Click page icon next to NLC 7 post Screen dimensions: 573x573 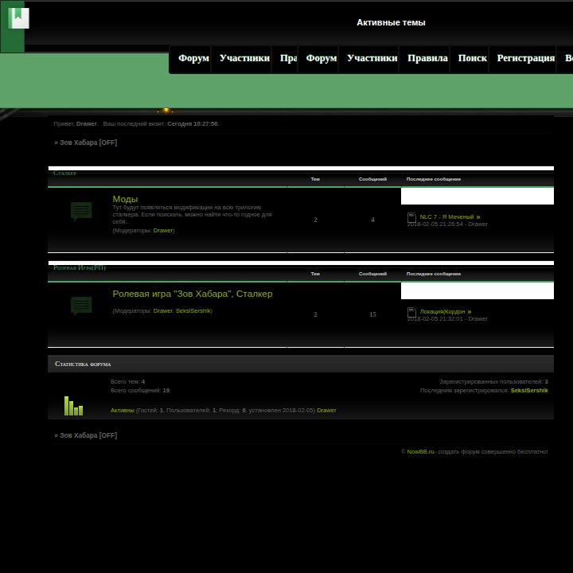(412, 217)
